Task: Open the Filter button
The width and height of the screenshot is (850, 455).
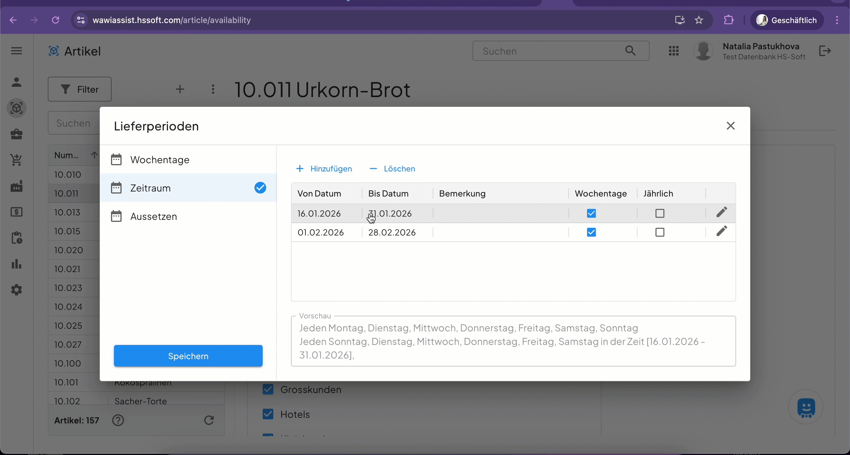Action: coord(79,89)
